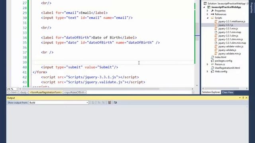Open jquery-3.3.1.slim.min.js file

[x=230, y=39]
